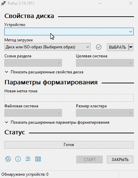The image size is (138, 178).
Task: Click the Rufus USB icon in title bar
Action: coord(3,3)
